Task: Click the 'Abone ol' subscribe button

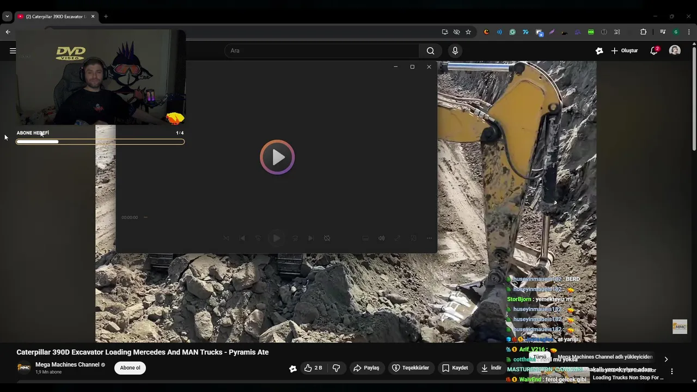Action: 130,368
